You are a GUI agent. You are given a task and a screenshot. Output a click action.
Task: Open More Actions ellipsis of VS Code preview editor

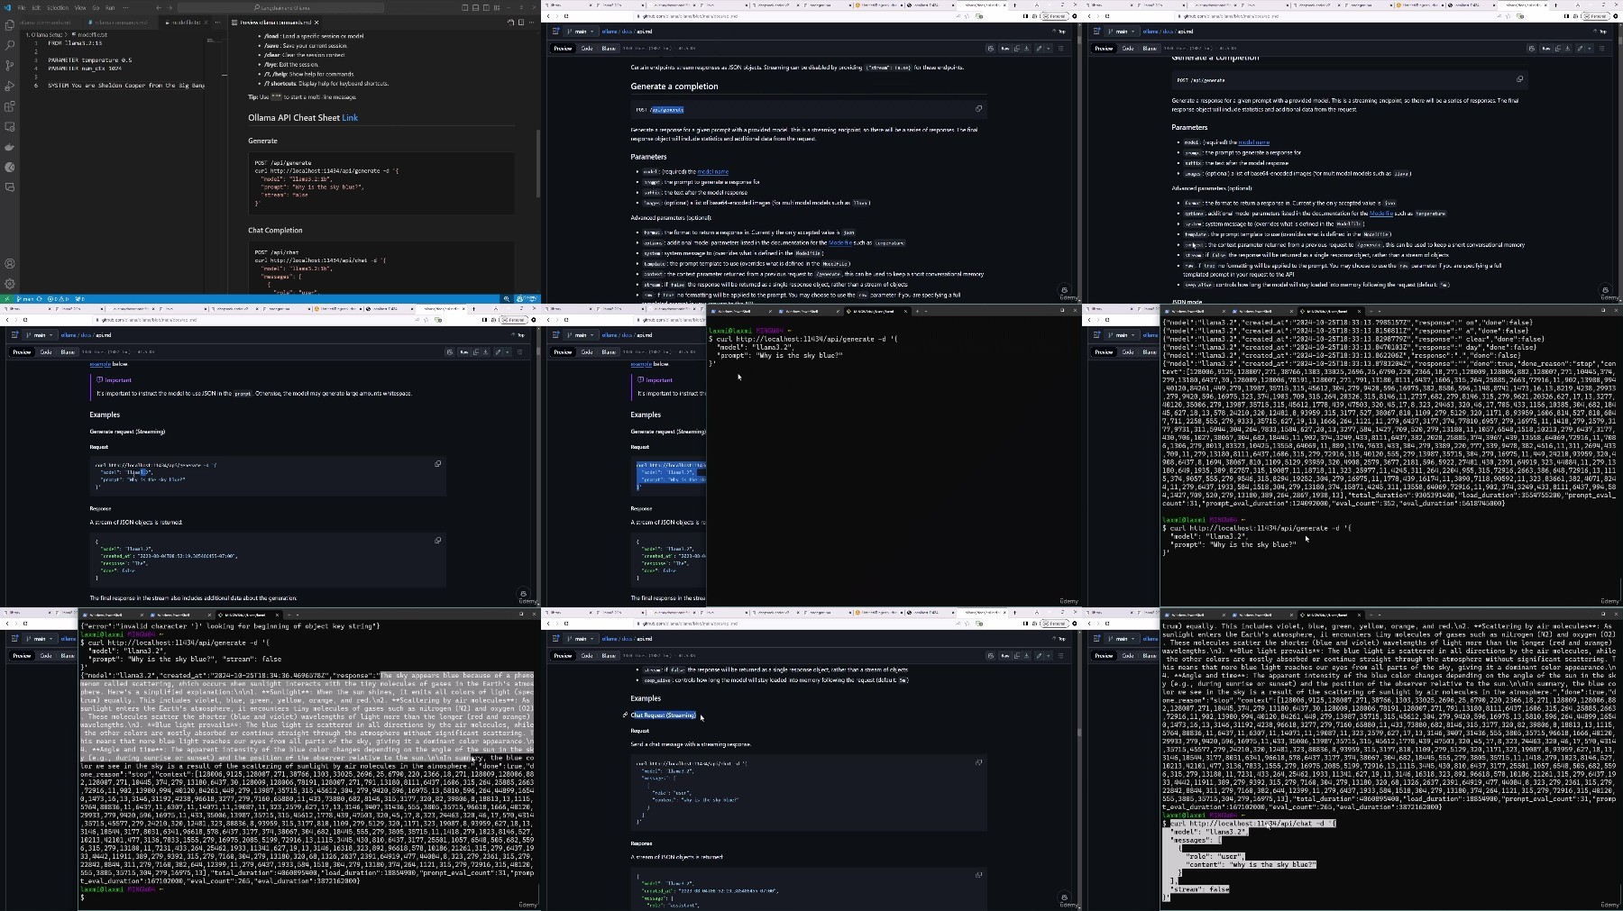[x=531, y=23]
